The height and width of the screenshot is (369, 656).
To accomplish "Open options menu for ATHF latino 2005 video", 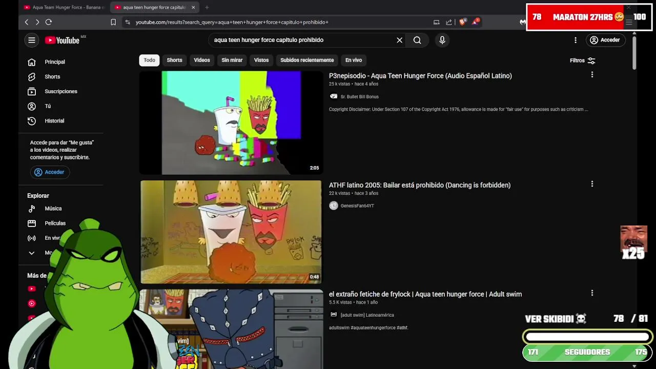I will [x=592, y=184].
